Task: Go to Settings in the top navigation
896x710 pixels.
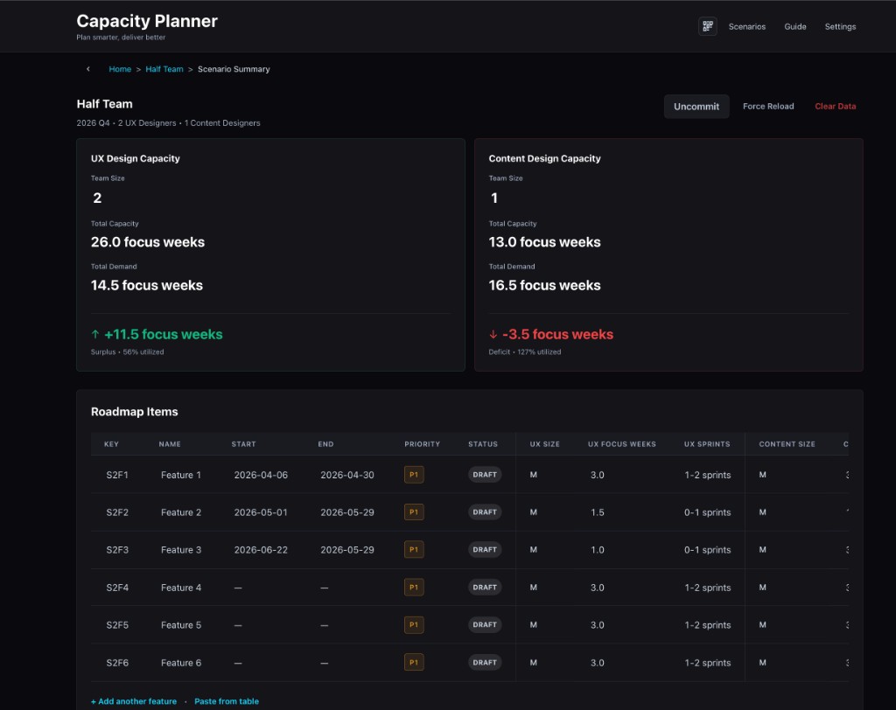Action: click(840, 27)
